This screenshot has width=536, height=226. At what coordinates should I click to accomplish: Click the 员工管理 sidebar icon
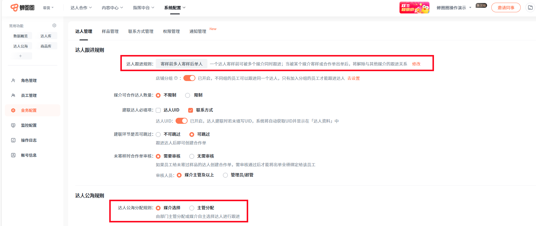point(13,95)
